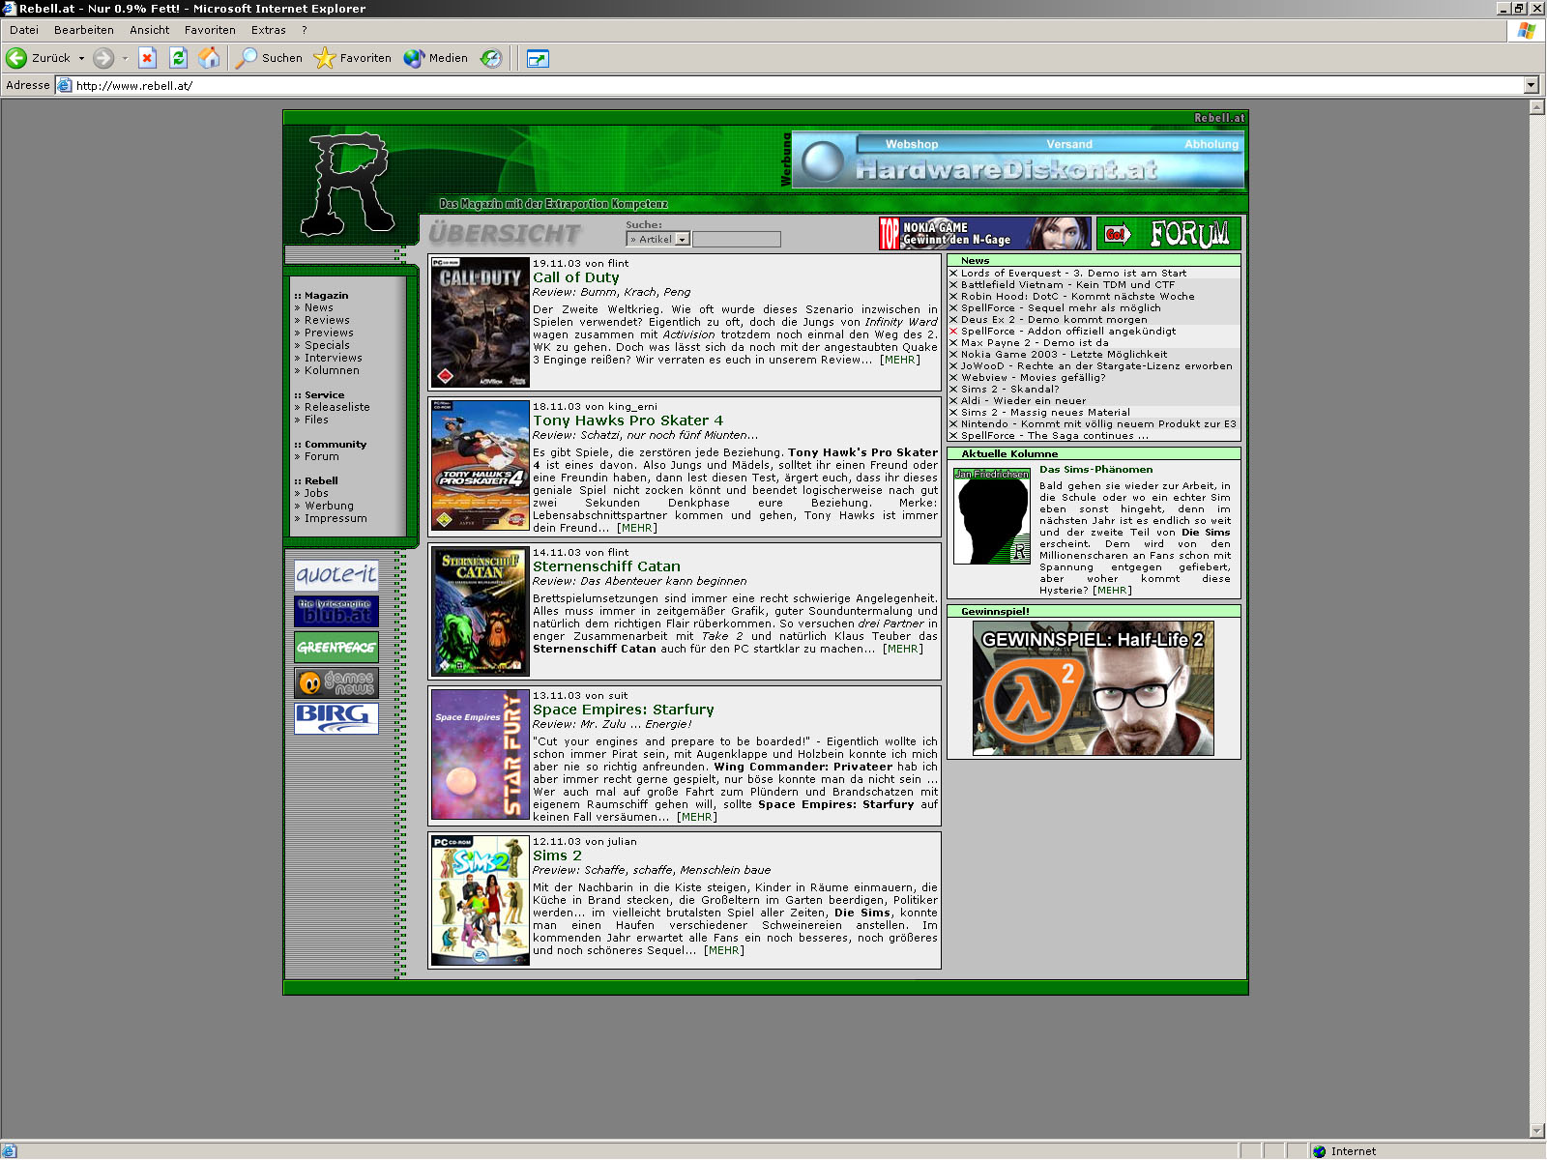The width and height of the screenshot is (1547, 1160).
Task: Expand the Artikel search type dropdown
Action: (x=682, y=240)
